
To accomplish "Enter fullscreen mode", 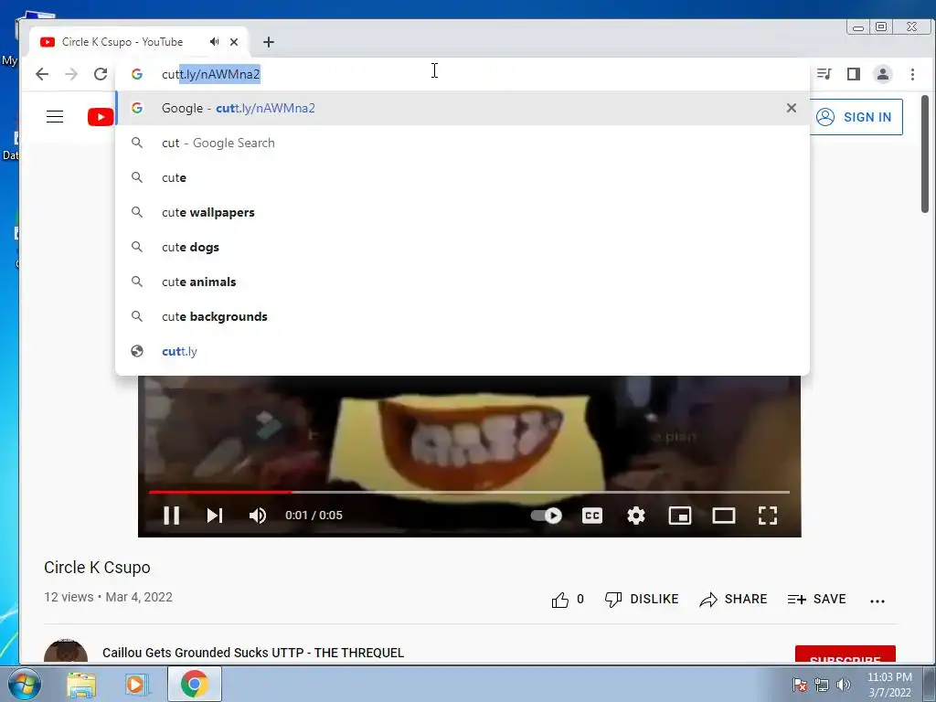I will click(x=768, y=516).
